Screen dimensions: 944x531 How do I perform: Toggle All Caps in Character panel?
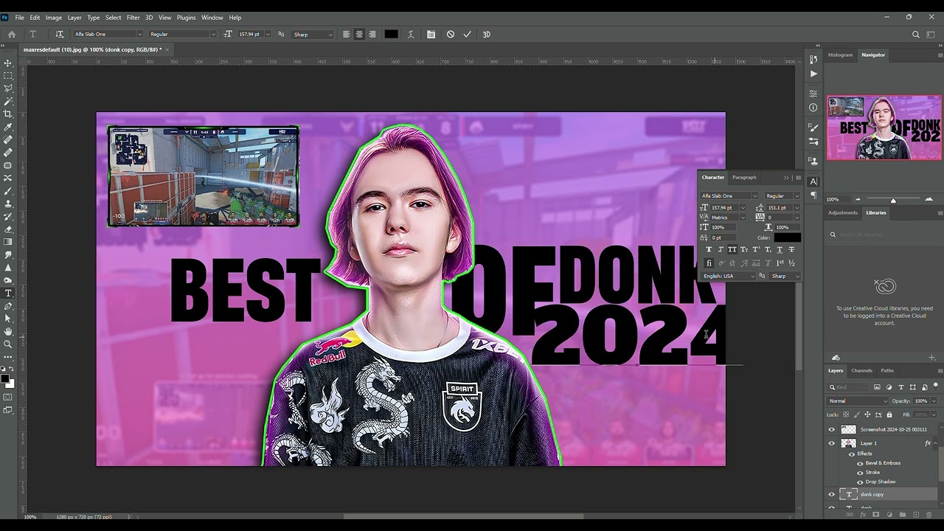click(732, 249)
